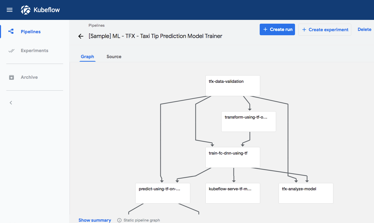
Task: Select the Graph tab
Action: [87, 56]
